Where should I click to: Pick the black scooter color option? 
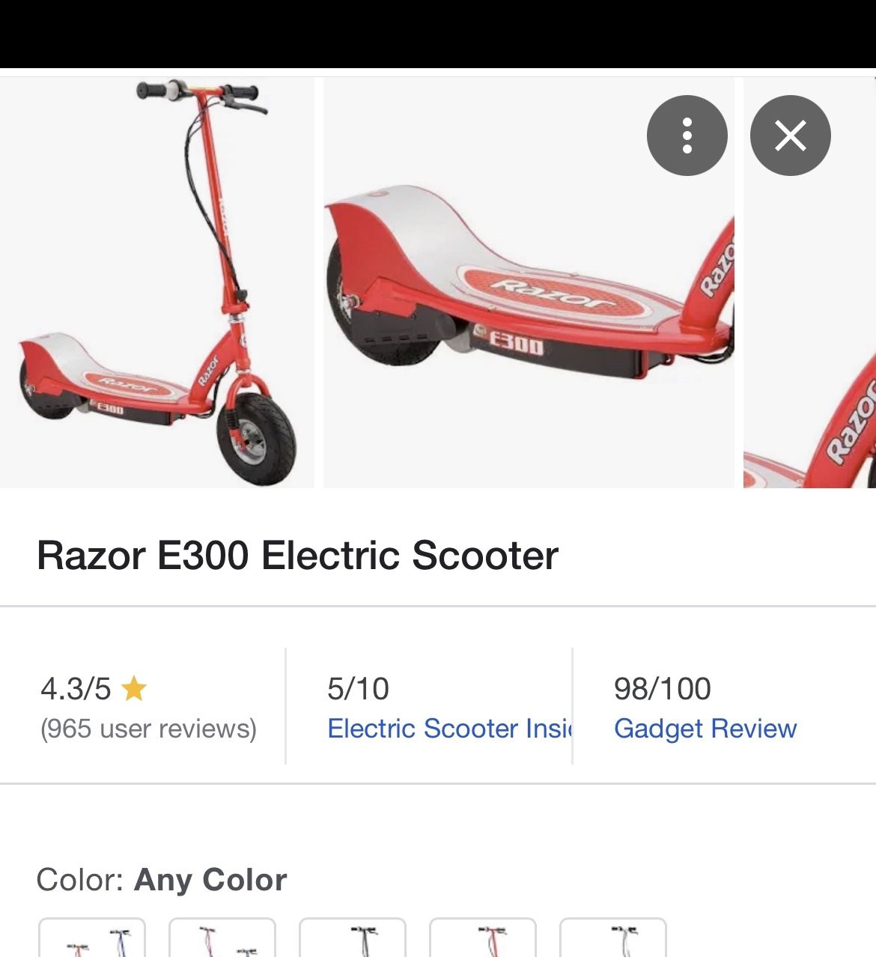[x=353, y=938]
